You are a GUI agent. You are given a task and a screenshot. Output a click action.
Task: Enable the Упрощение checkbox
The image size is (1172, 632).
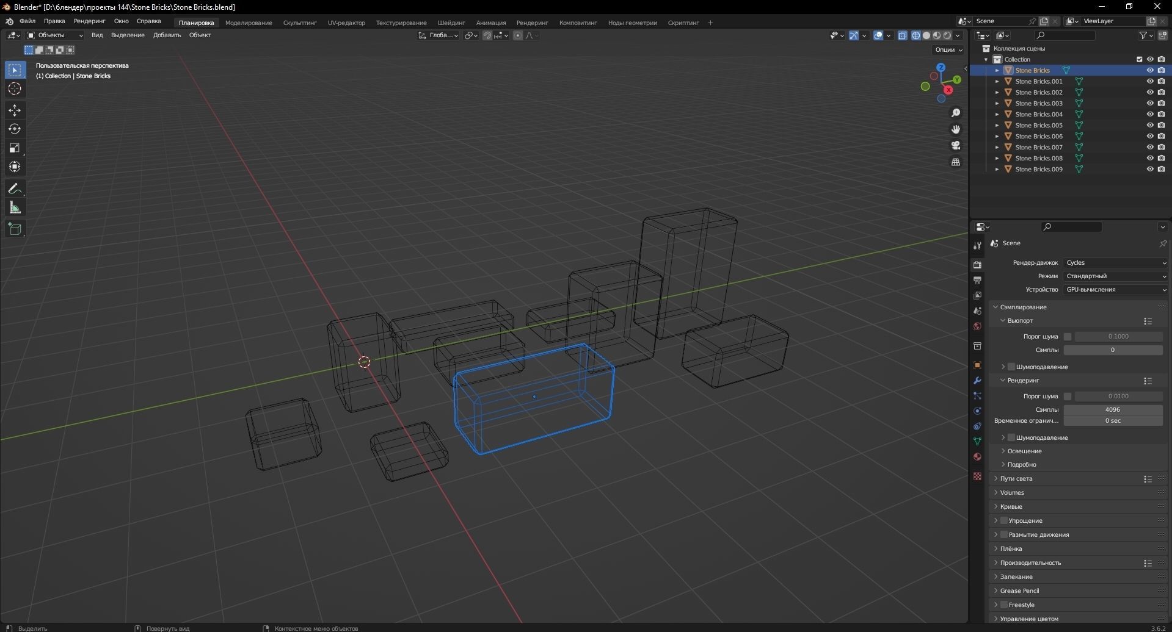point(1004,520)
